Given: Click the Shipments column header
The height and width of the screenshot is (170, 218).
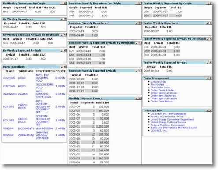Looking at the screenshot, I should pyautogui.click(x=88, y=102).
